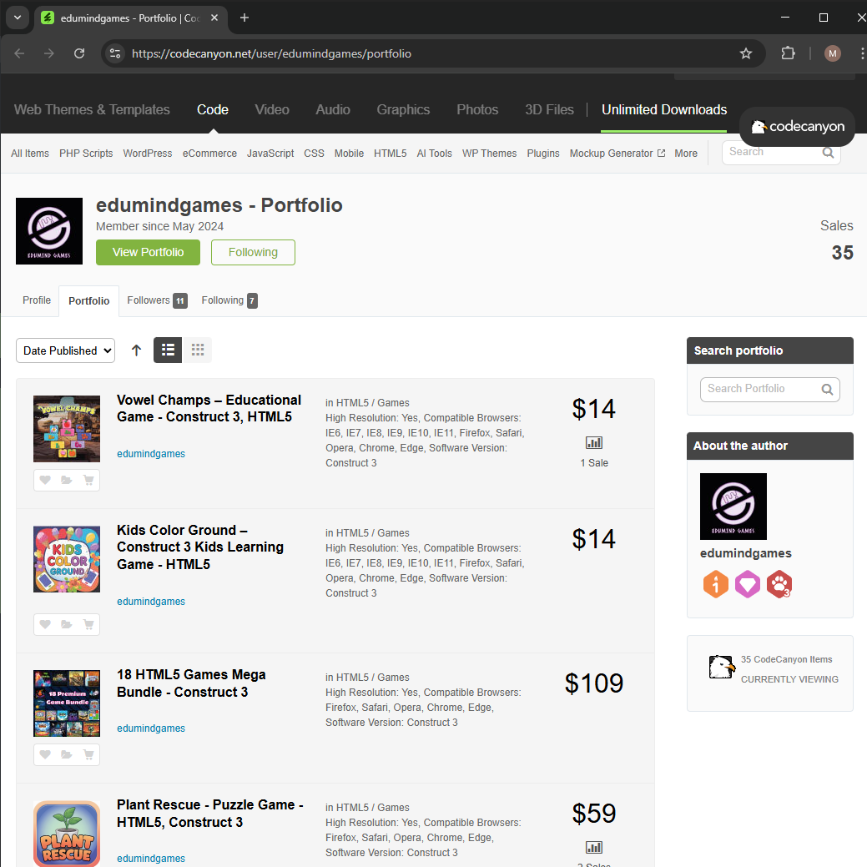Click the browser forward arrow

pyautogui.click(x=49, y=53)
